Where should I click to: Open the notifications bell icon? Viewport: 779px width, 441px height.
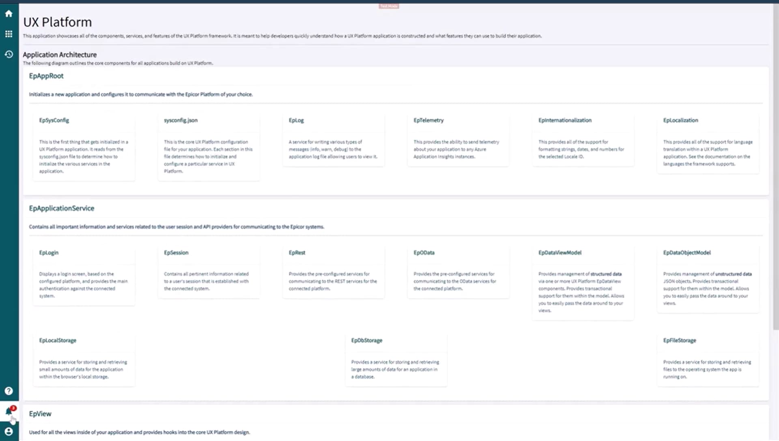point(9,412)
